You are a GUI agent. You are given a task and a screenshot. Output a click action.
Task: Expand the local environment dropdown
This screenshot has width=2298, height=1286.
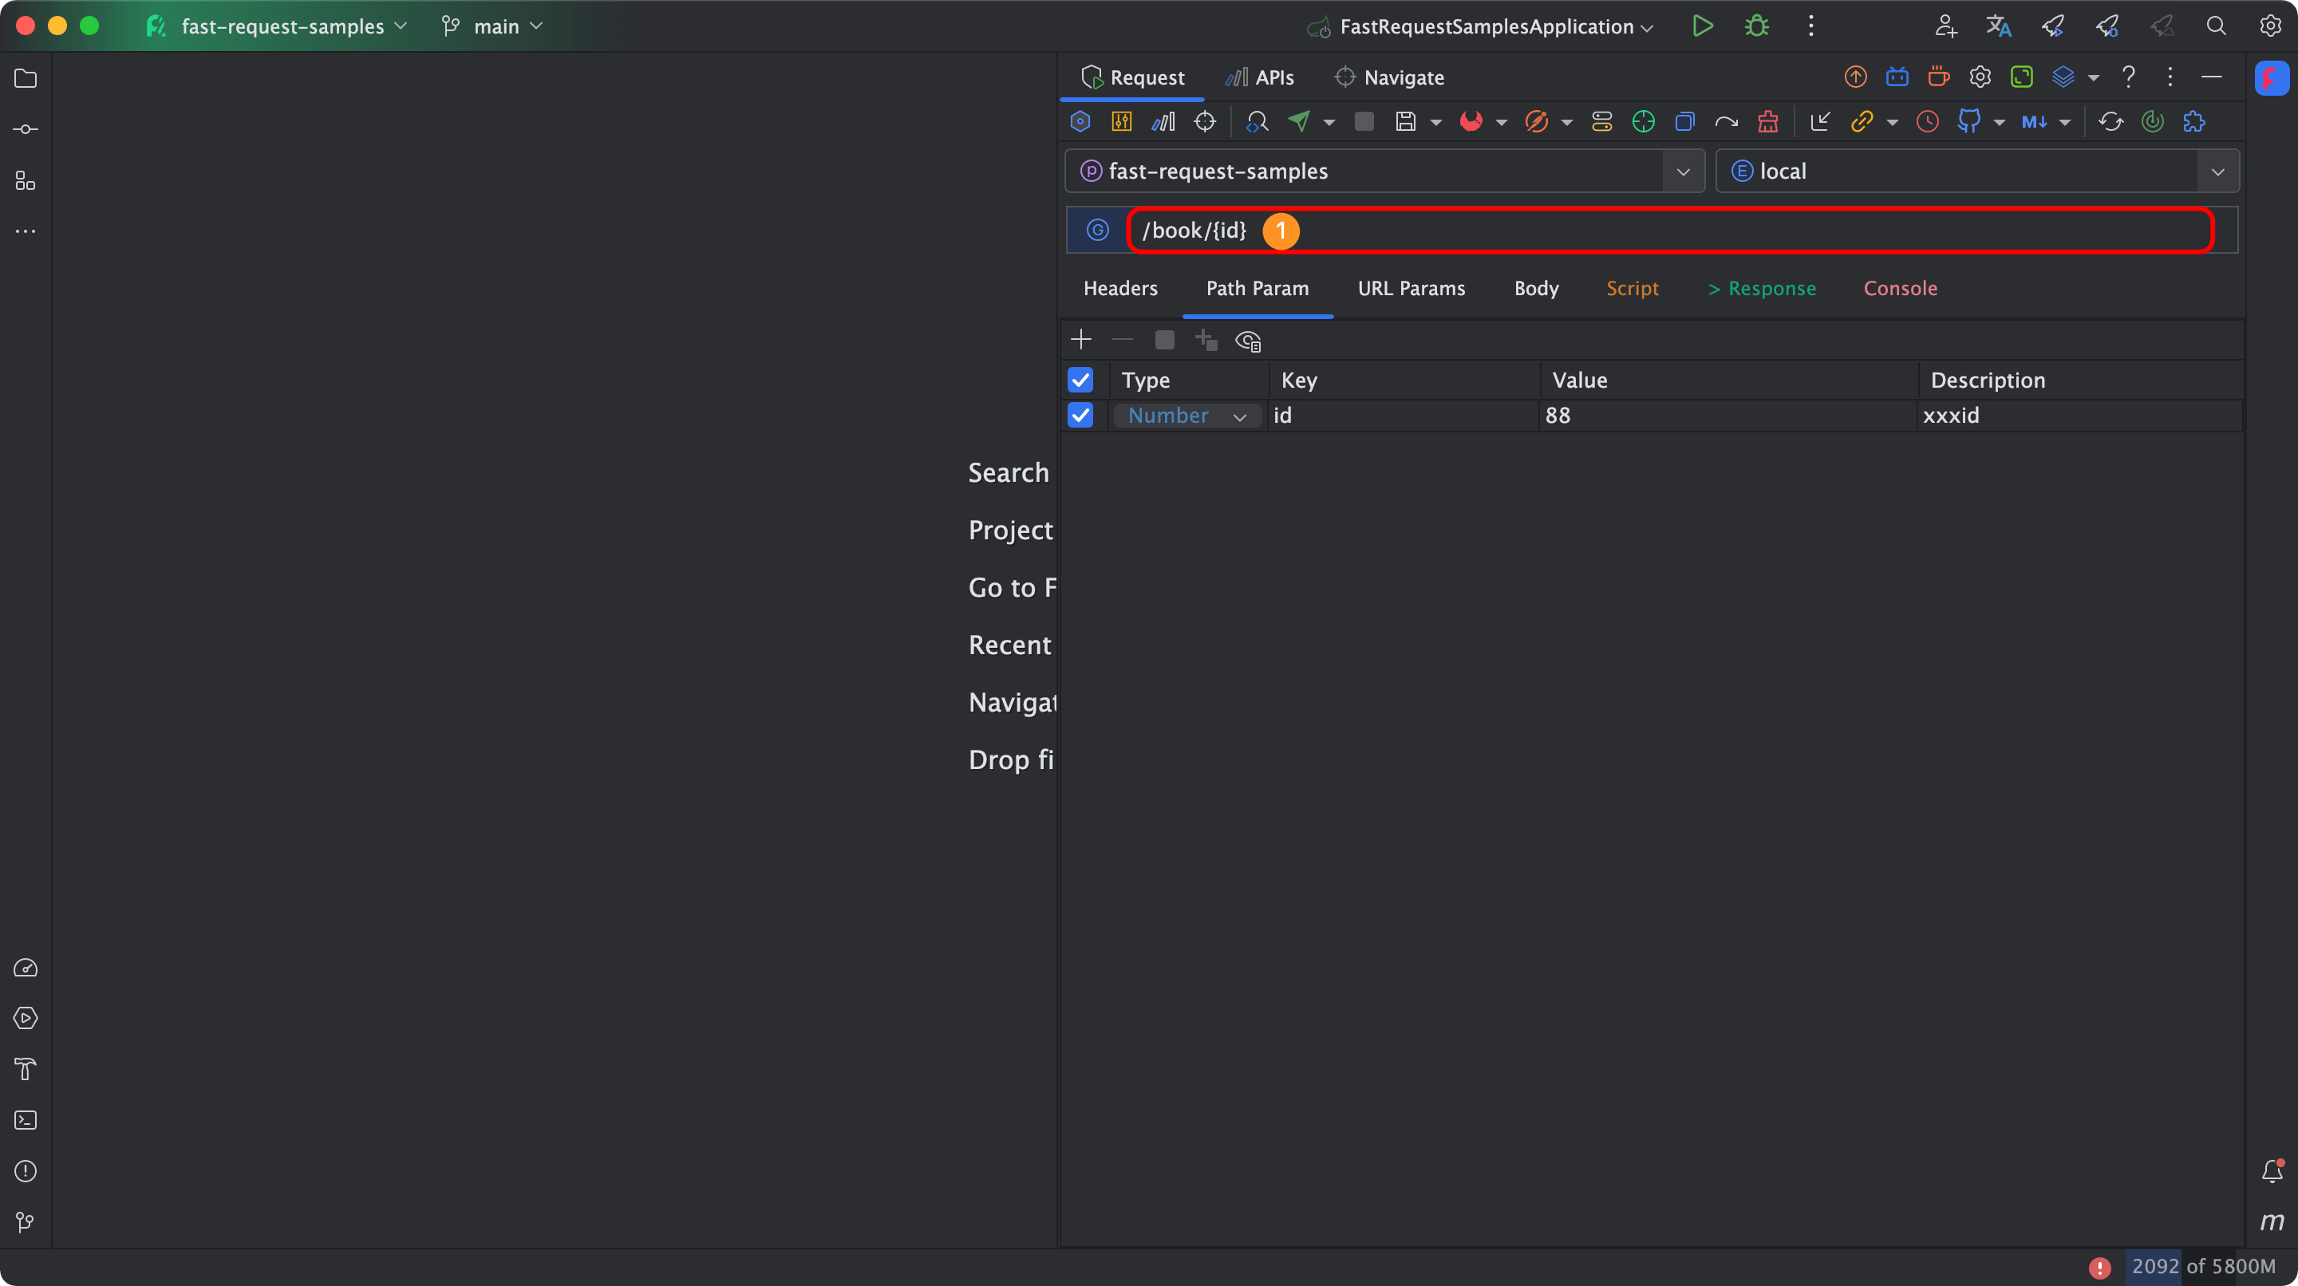[x=2217, y=172]
